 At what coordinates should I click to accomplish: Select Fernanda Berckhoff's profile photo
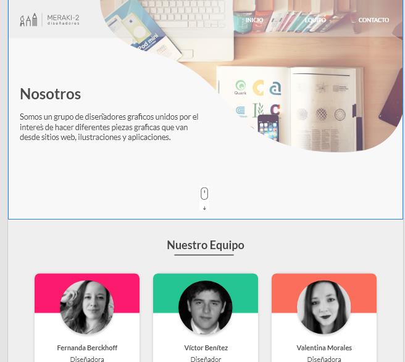[x=87, y=307]
